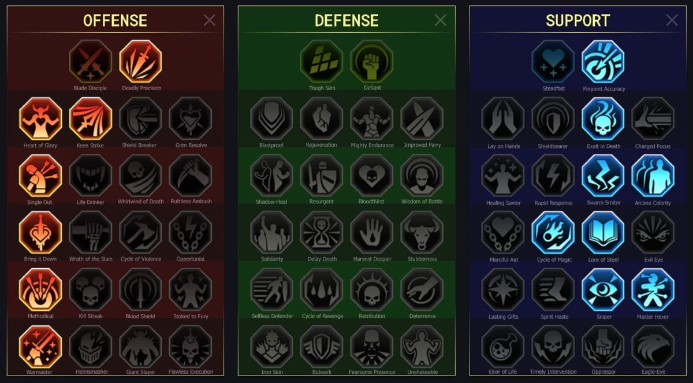The image size is (693, 383).
Task: Click the Exalt in Death mastery
Action: pyautogui.click(x=603, y=119)
